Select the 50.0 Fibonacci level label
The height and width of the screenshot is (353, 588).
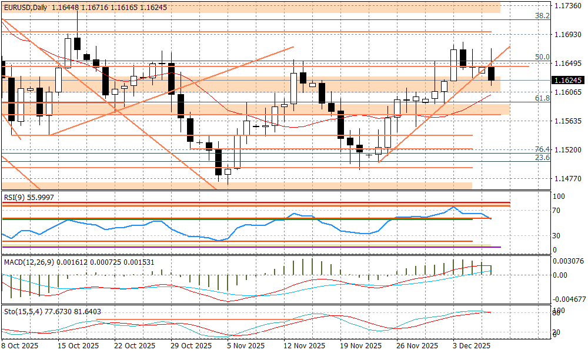(542, 57)
